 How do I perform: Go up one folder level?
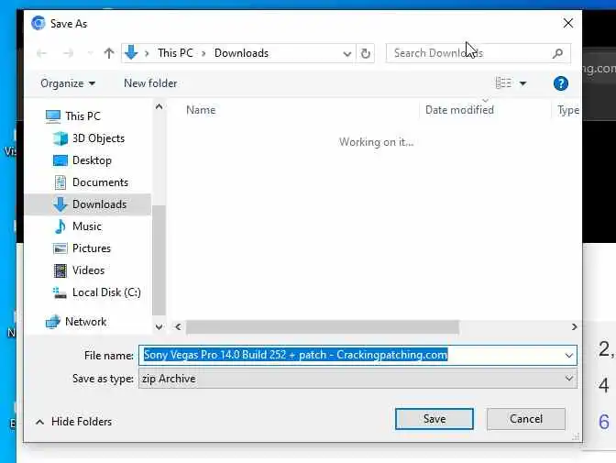tap(109, 53)
